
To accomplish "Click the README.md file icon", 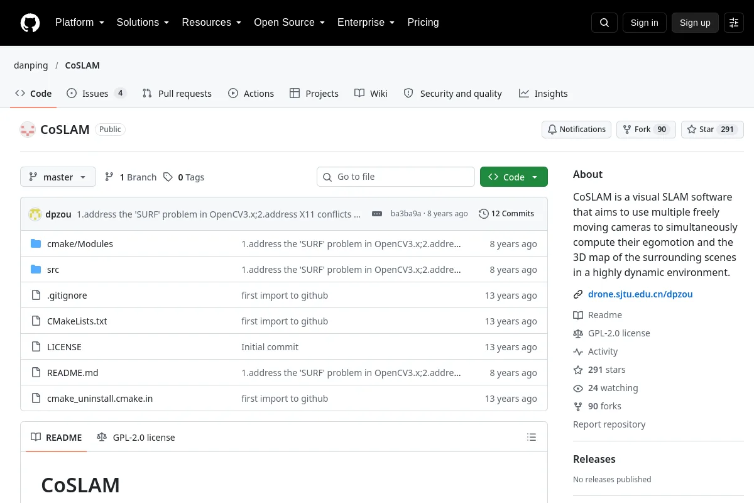I will click(x=36, y=373).
